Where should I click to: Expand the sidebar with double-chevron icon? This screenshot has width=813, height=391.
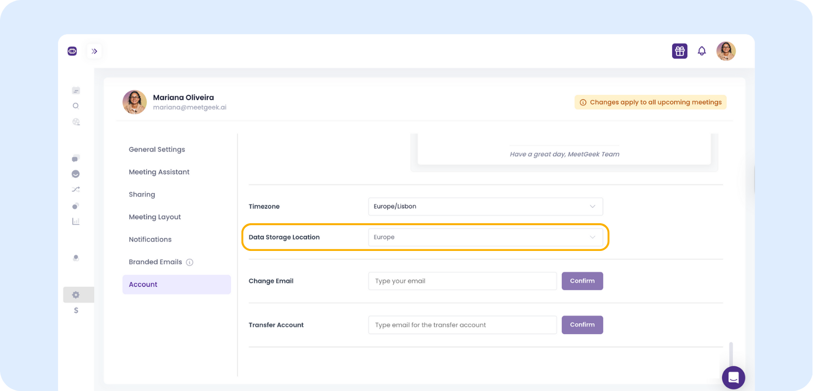94,51
